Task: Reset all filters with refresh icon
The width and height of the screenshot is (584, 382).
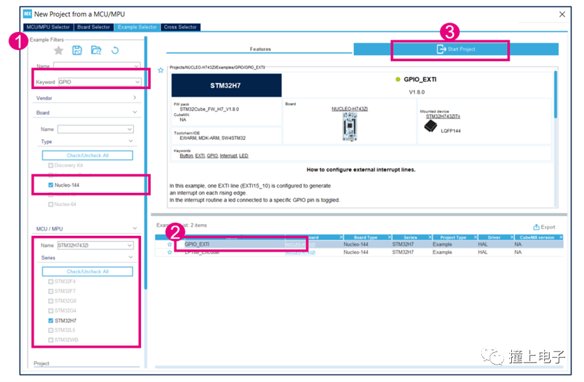Action: tap(115, 50)
